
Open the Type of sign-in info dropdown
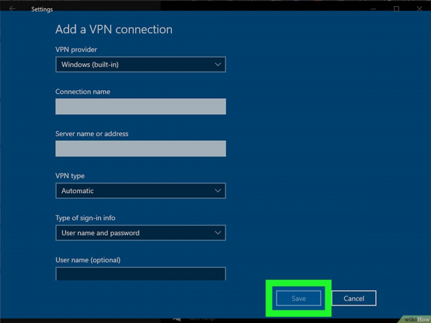[140, 233]
